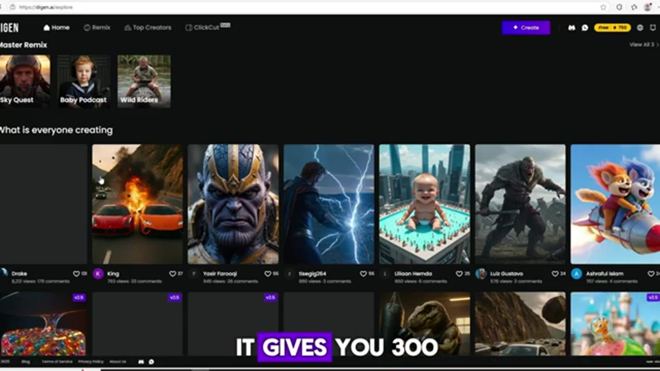Click the Privacy Policy footer link

(x=91, y=362)
